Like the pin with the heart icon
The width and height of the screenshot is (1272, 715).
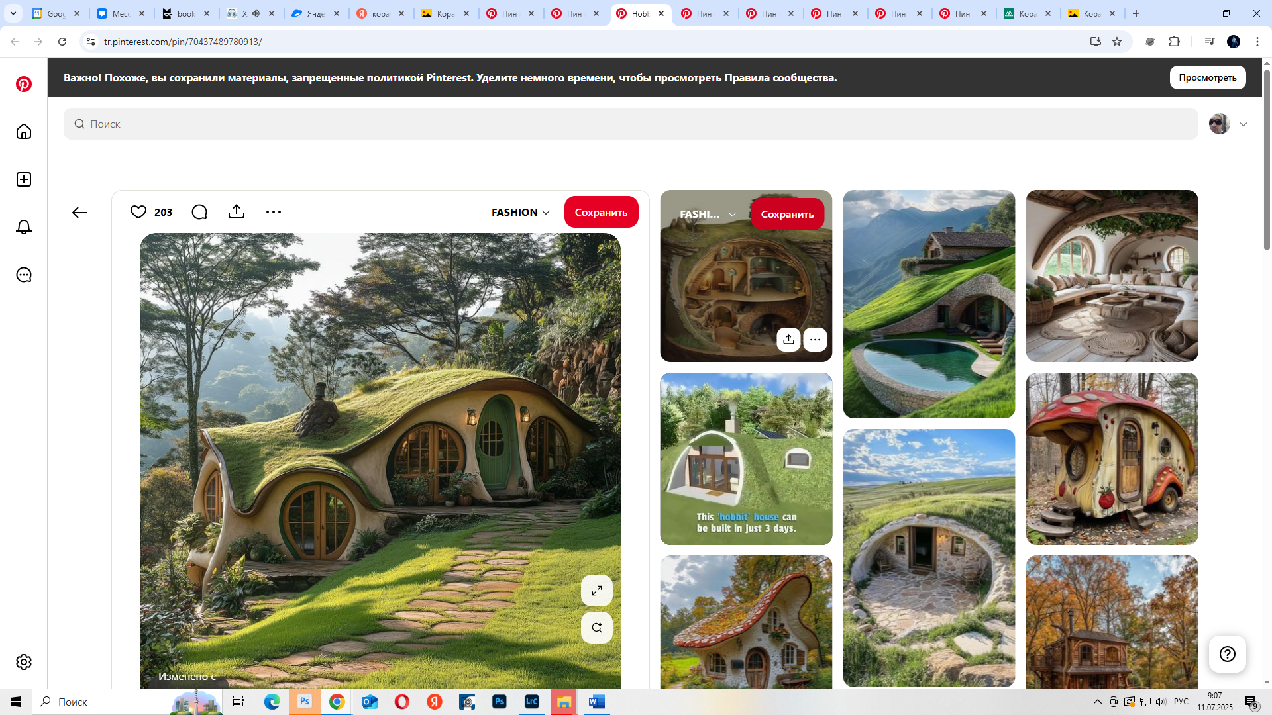tap(138, 212)
